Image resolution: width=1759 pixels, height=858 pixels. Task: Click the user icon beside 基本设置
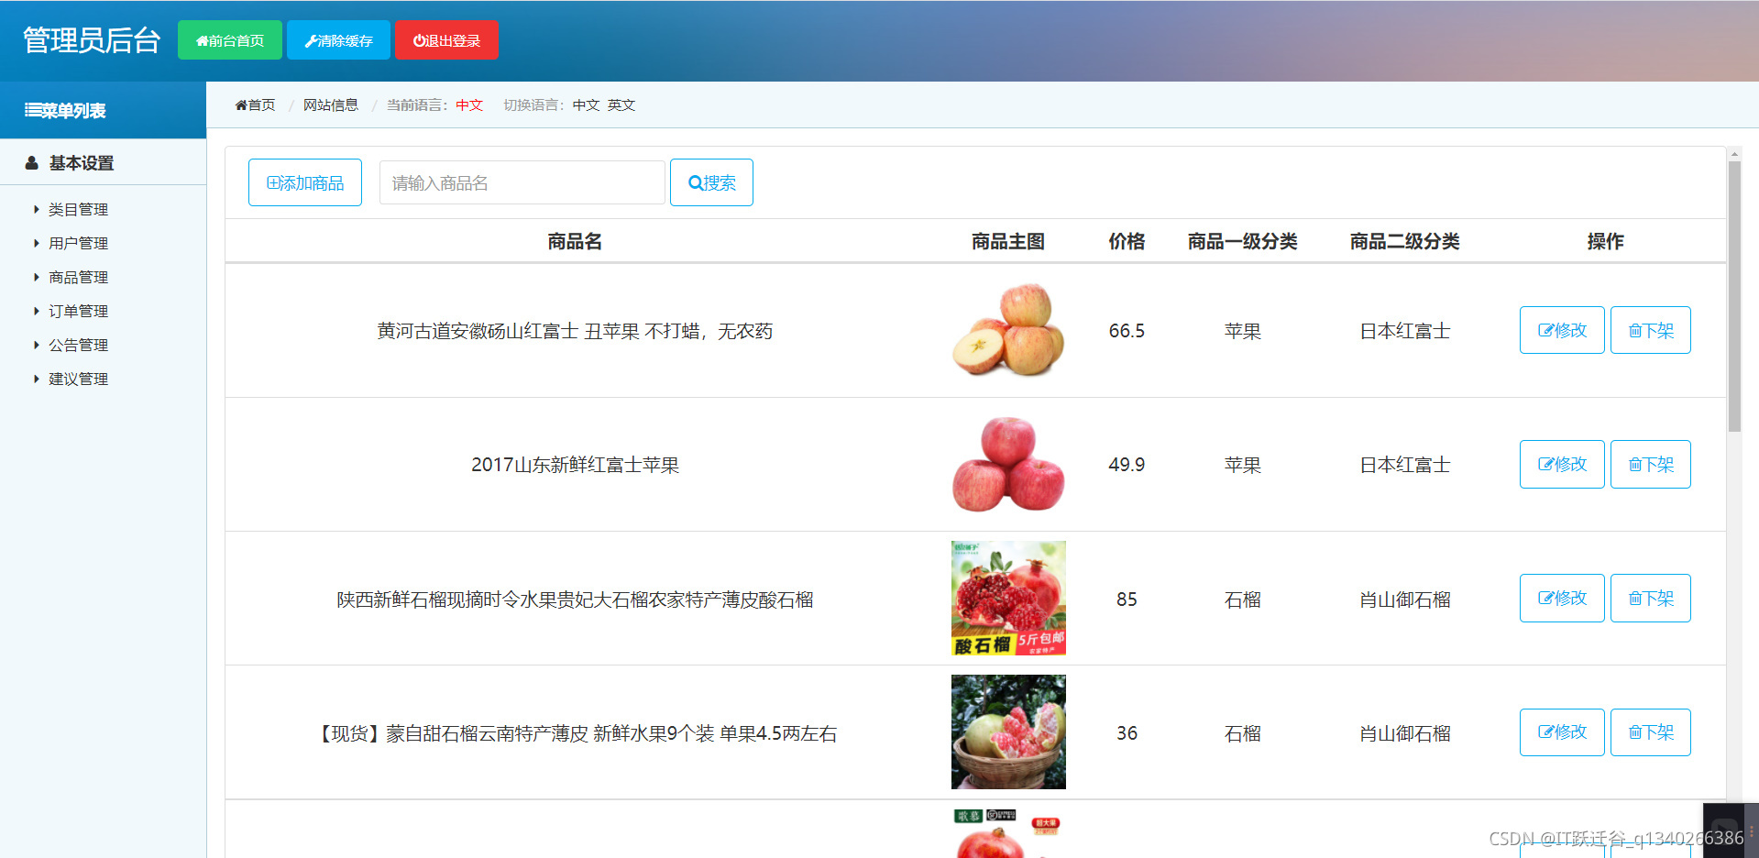coord(31,163)
